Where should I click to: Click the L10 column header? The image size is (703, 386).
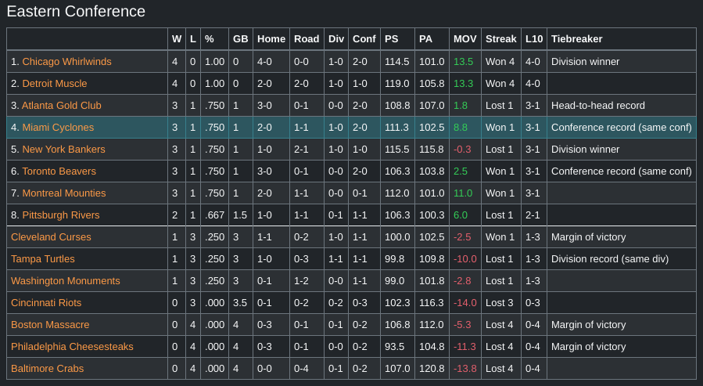click(534, 39)
